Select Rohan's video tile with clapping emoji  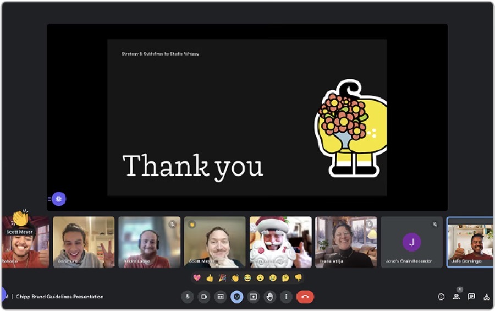pos(25,242)
